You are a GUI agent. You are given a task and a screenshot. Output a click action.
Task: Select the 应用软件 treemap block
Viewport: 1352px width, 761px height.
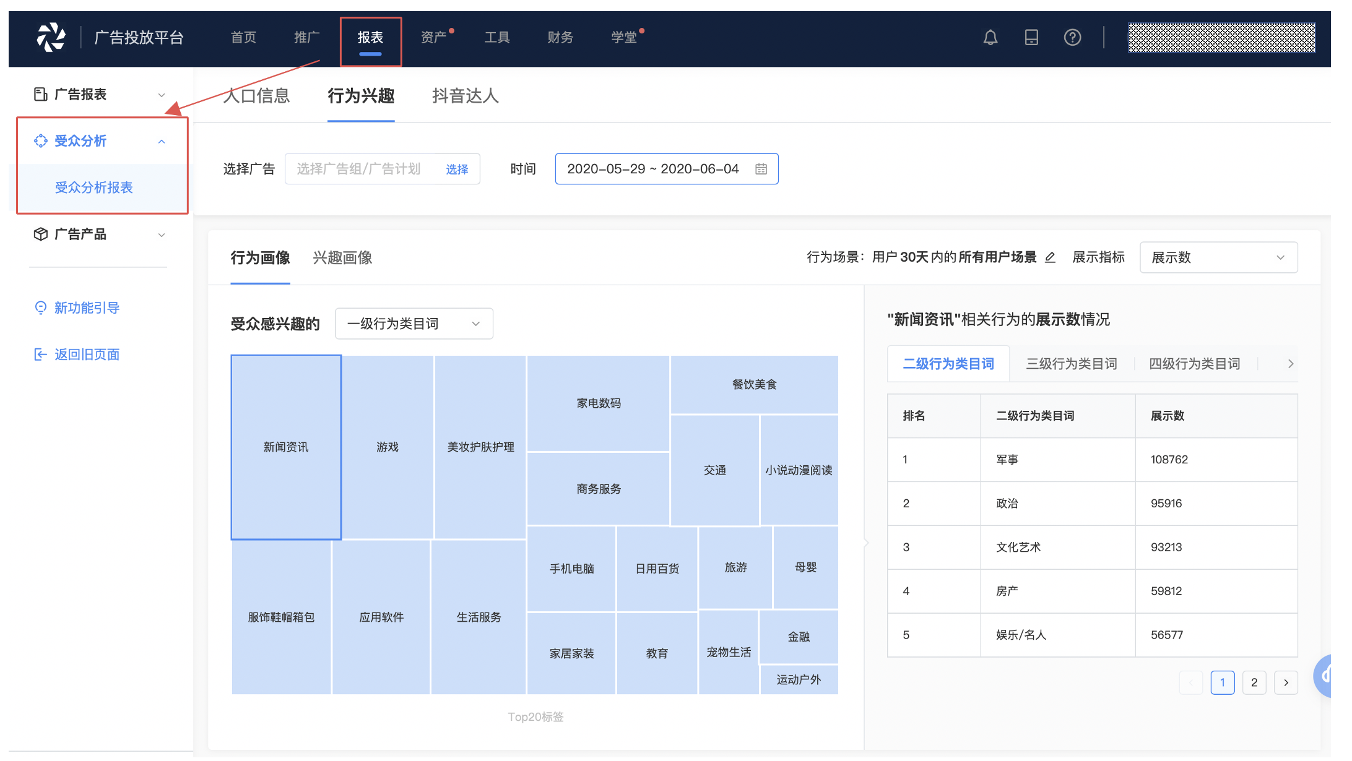(x=381, y=617)
